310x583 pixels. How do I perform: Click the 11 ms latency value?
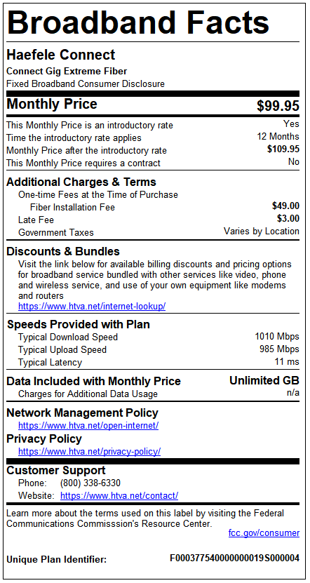(x=287, y=362)
